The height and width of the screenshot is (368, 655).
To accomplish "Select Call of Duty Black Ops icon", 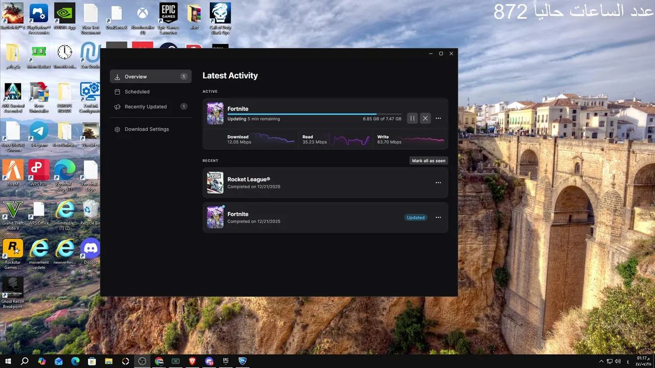I will pyautogui.click(x=220, y=19).
